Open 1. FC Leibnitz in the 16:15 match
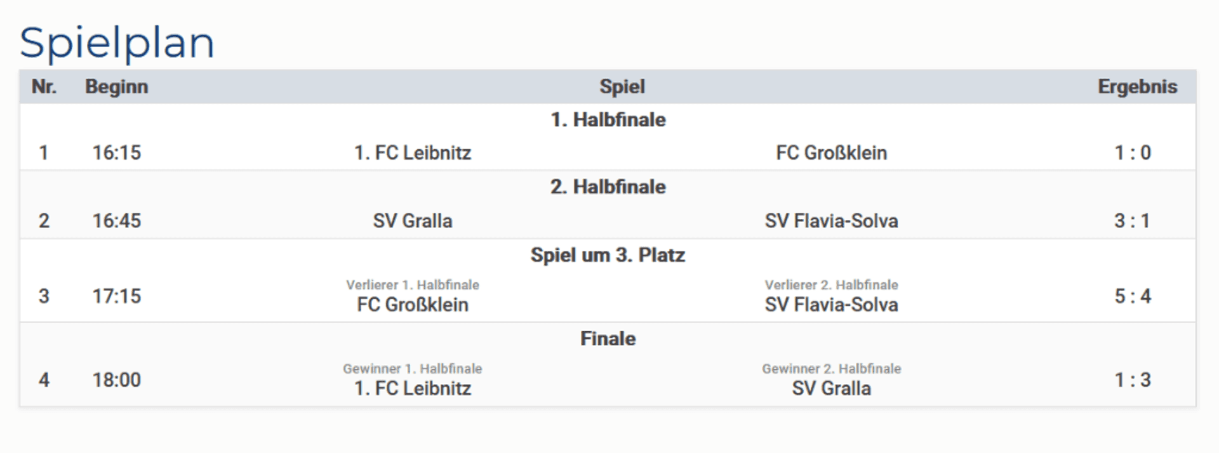 [x=413, y=153]
